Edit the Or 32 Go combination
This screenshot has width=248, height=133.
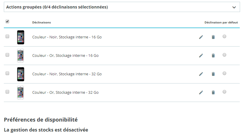point(201,92)
